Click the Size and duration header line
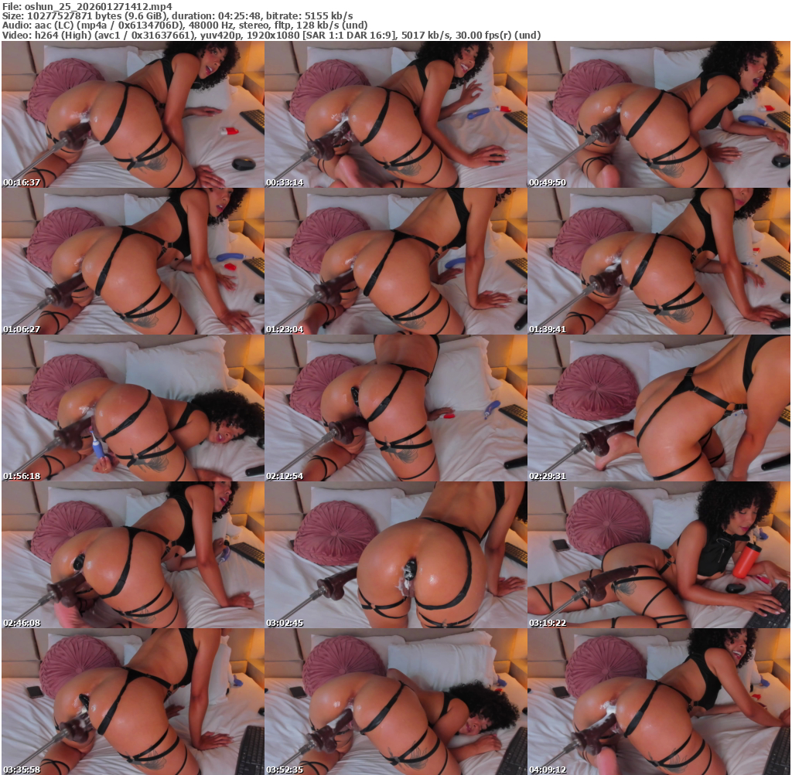The image size is (792, 775). coord(178,15)
